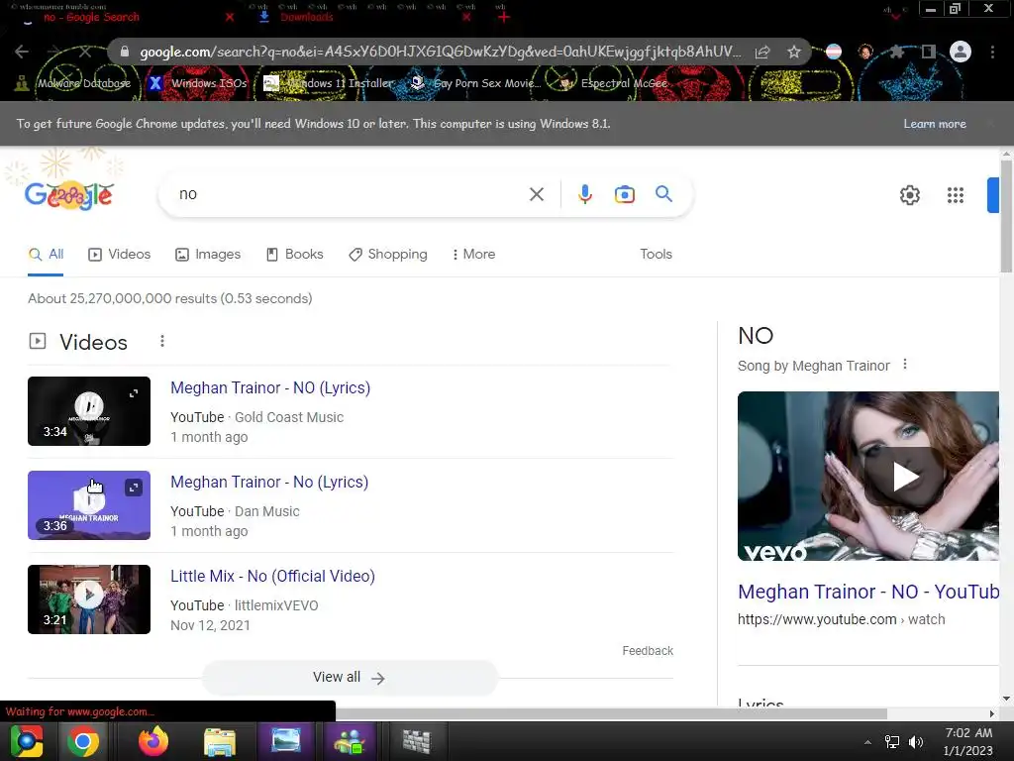Click the horizontal page scrollbar
Viewport: 1014px width, 761px height.
click(x=611, y=713)
